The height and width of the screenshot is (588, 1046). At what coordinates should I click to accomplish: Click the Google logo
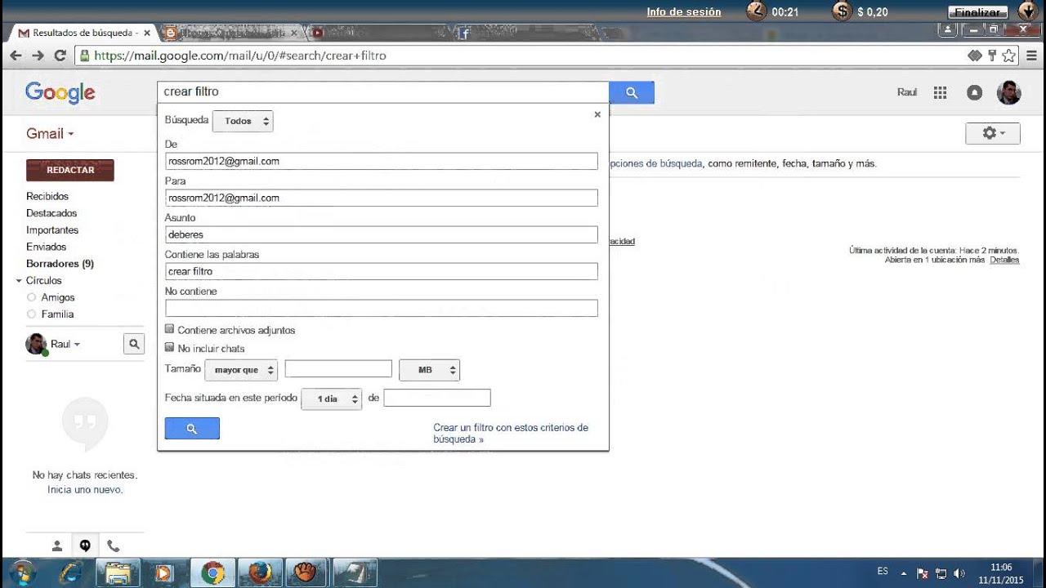tap(60, 92)
